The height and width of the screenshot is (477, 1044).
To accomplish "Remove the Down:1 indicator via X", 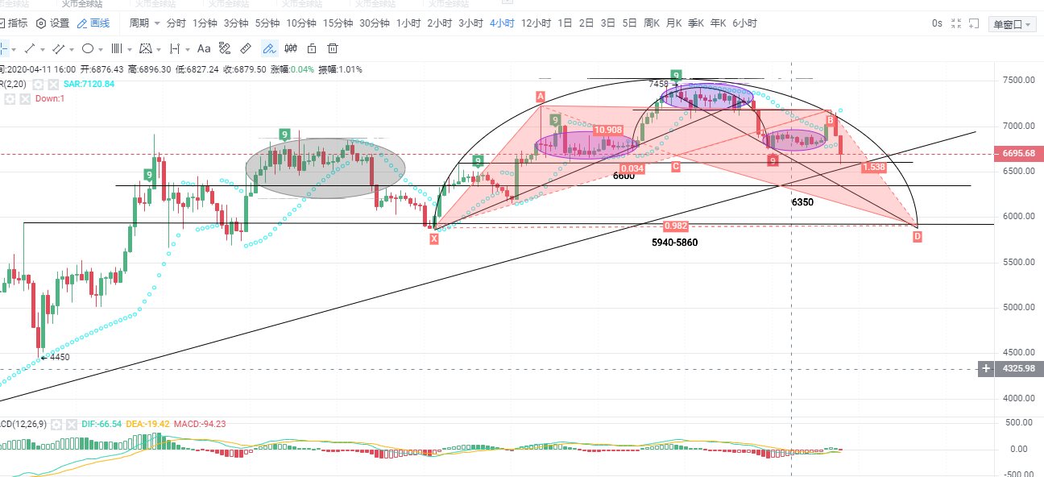I will pyautogui.click(x=25, y=98).
